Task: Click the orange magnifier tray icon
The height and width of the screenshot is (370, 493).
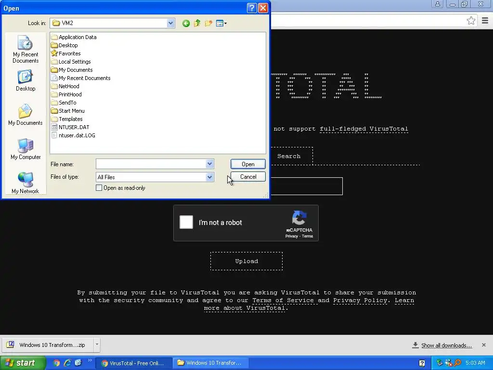Action: pos(457,363)
